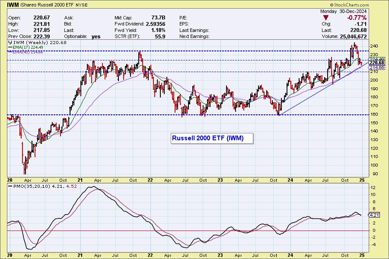The height and width of the screenshot is (259, 389).
Task: Click the 'EPS:' field label
Action: (x=184, y=24)
